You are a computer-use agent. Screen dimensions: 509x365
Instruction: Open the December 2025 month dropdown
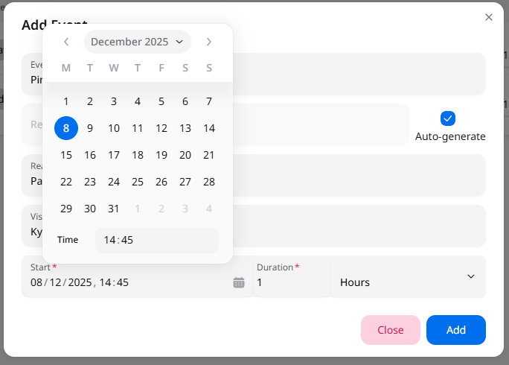[x=137, y=42]
